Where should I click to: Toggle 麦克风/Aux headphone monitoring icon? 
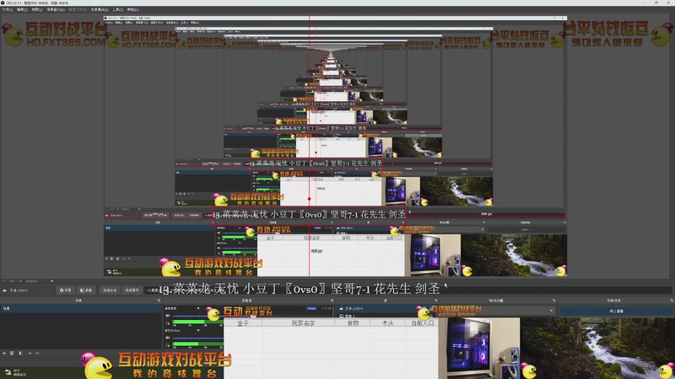click(168, 344)
